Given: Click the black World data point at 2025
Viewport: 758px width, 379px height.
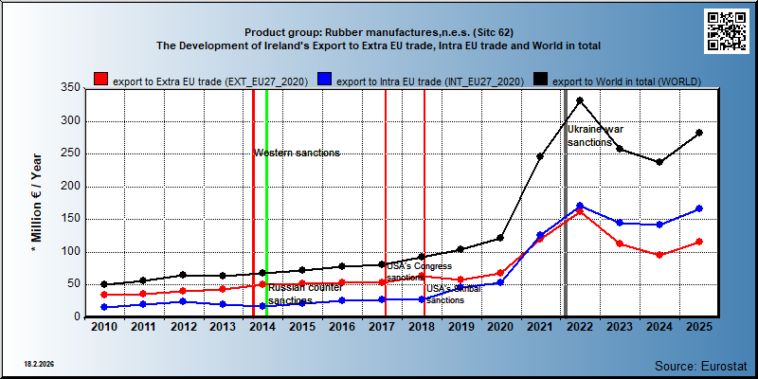Looking at the screenshot, I should pos(698,133).
